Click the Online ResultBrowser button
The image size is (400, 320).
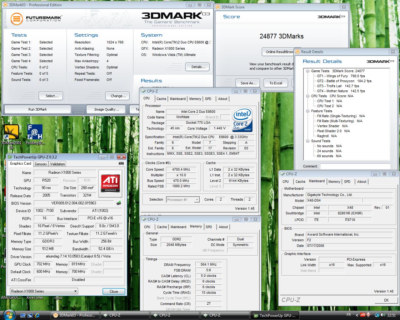pyautogui.click(x=278, y=52)
